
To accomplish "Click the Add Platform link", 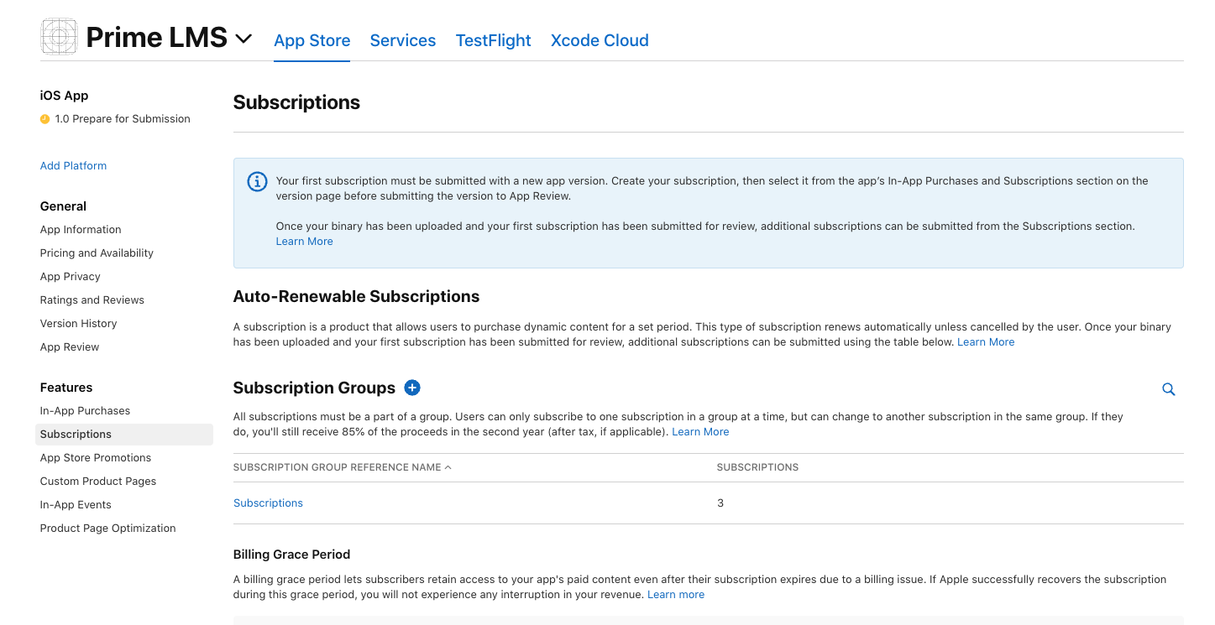I will (73, 166).
